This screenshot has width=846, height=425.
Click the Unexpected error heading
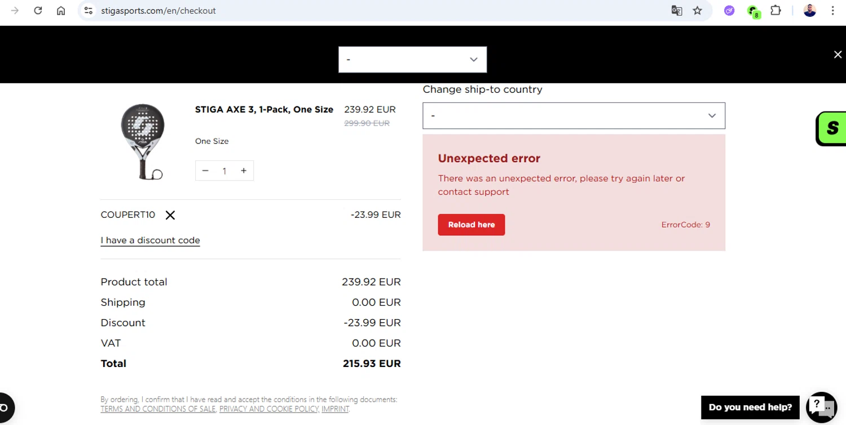[489, 159]
